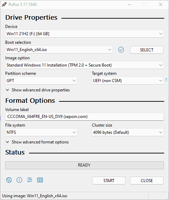Open the Cluster size dropdown
The height and width of the screenshot is (200, 169).
tap(128, 132)
